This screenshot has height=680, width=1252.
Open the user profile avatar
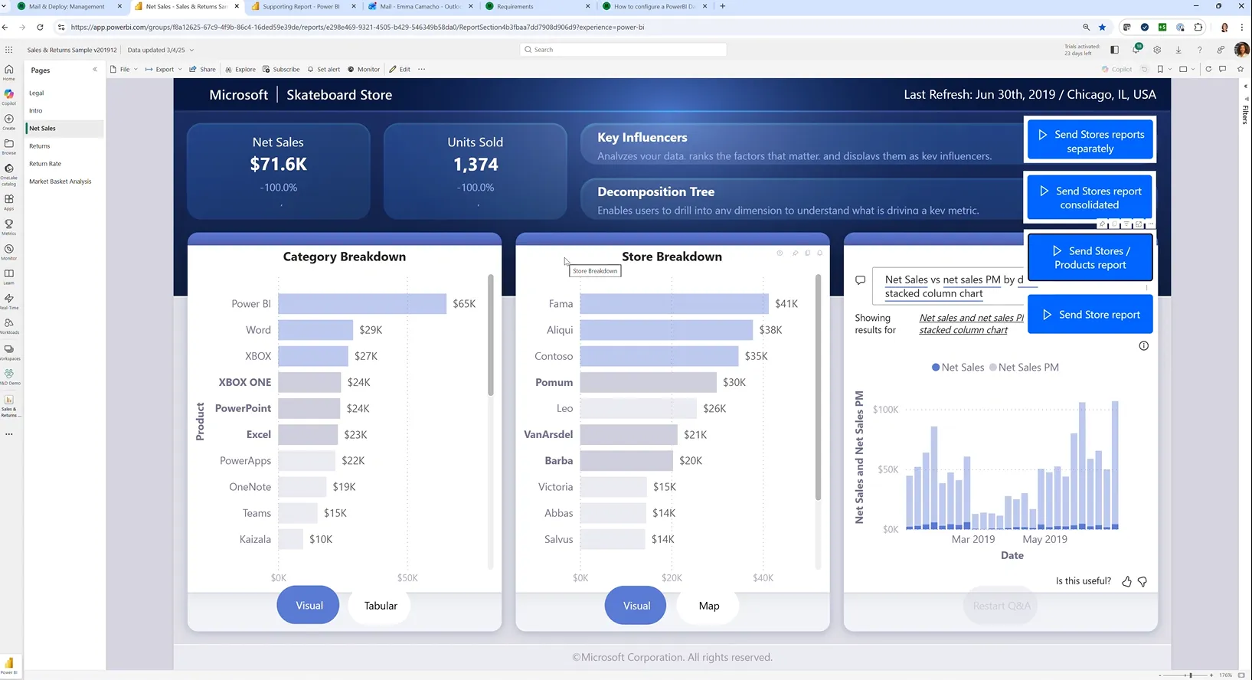[1241, 50]
